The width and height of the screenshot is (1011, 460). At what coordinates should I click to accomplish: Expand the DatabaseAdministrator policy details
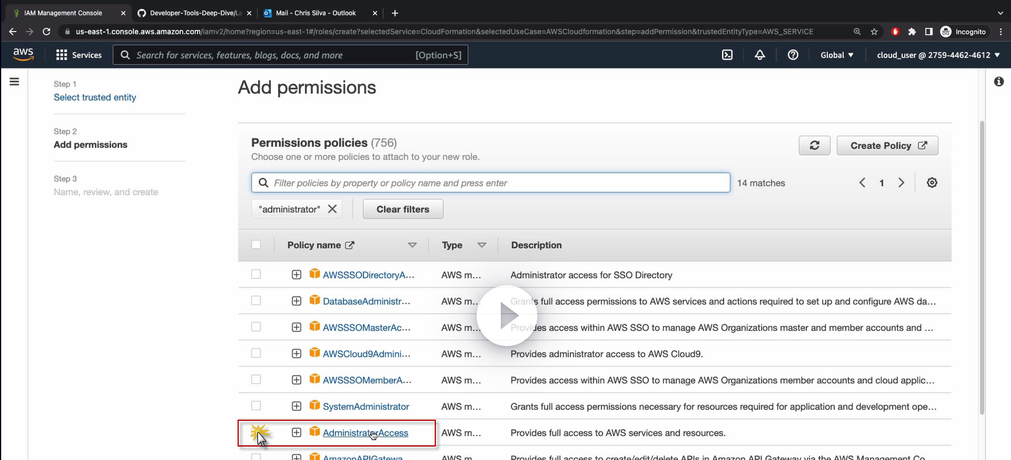(x=297, y=301)
